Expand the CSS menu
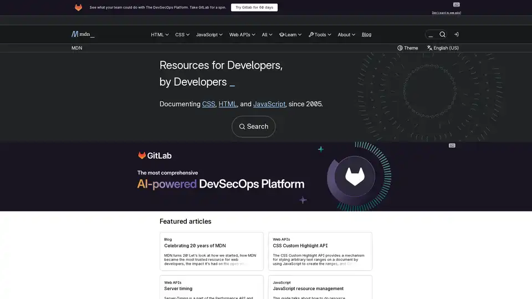532x299 pixels. (182, 34)
